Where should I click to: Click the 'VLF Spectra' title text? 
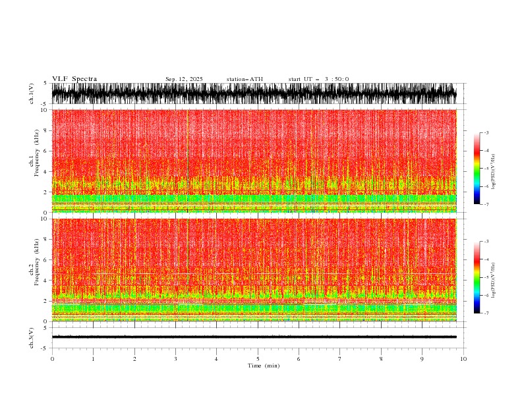pos(74,79)
